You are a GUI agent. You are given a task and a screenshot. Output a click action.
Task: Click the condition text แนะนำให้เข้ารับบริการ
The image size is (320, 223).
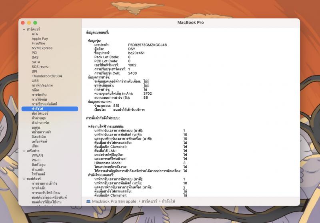coord(129,110)
